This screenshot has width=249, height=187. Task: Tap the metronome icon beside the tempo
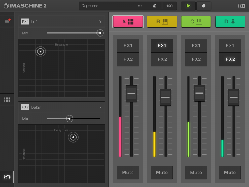coord(154,6)
